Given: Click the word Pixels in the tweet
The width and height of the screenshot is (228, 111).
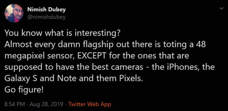Looking at the screenshot, I should [x=130, y=78].
